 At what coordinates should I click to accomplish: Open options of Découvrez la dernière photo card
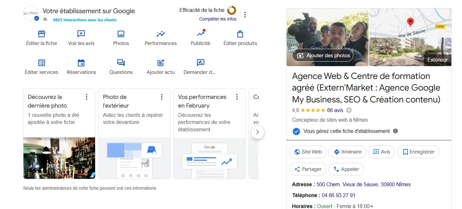point(86,97)
